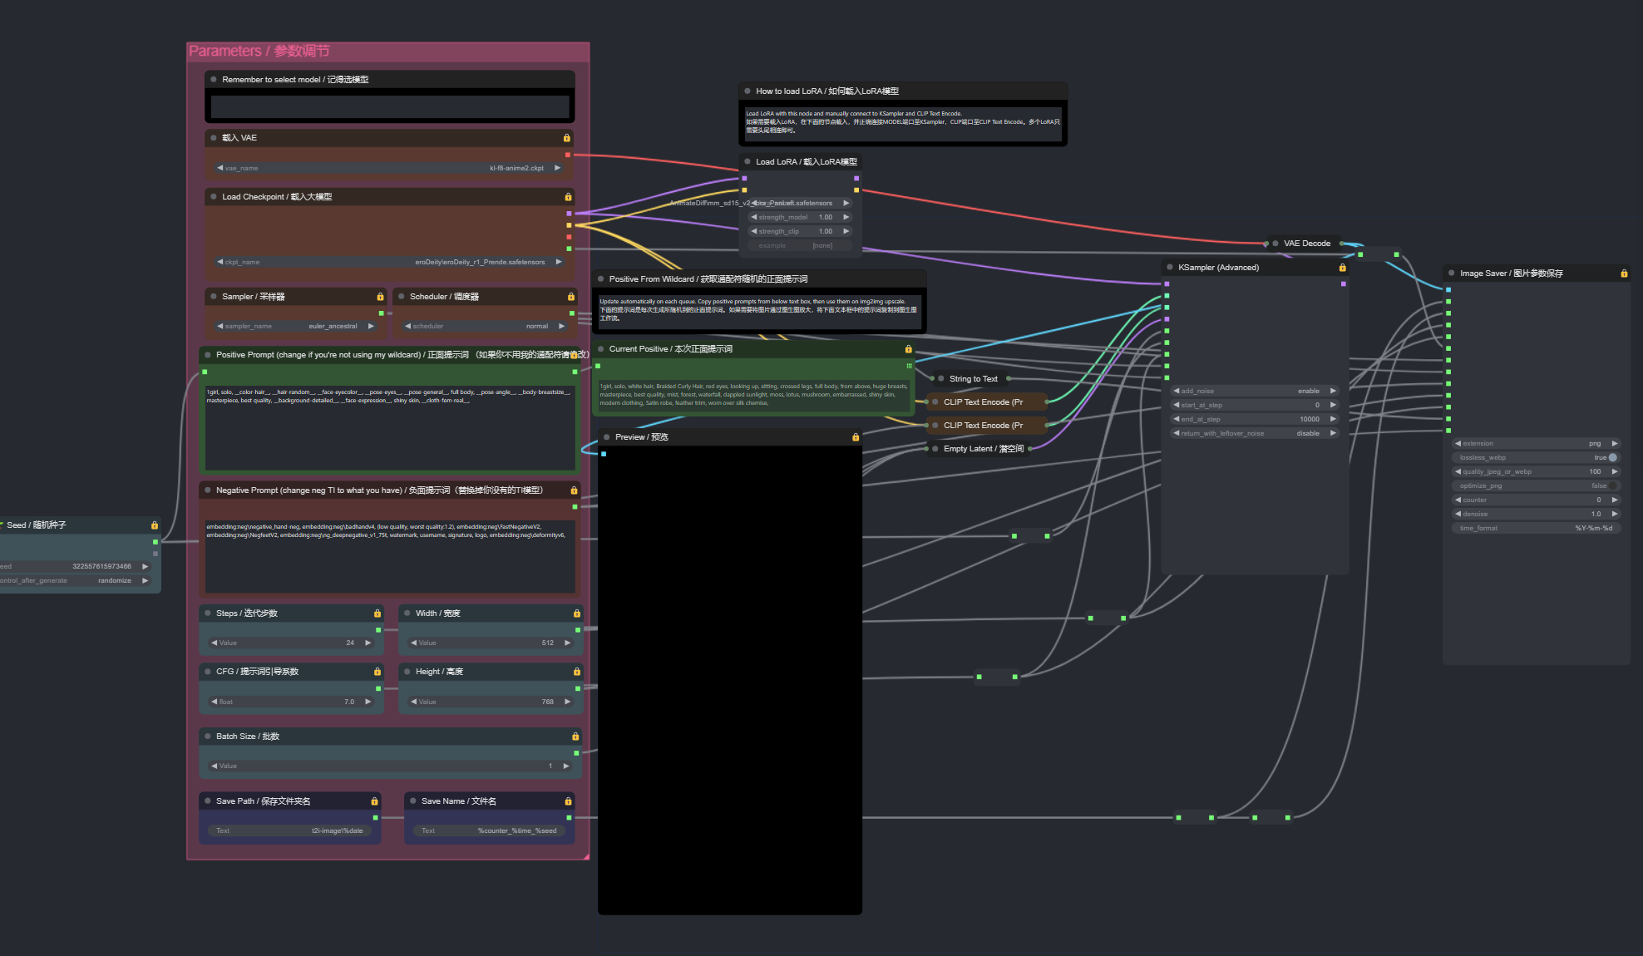1643x956 pixels.
Task: Open sampler_name euler_ancestral dropdown
Action: click(295, 327)
